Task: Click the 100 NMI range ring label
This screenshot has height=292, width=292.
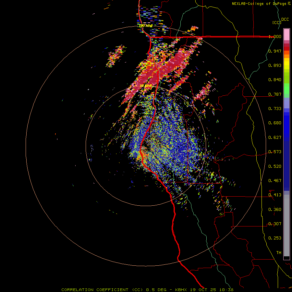Action: click(x=146, y=26)
